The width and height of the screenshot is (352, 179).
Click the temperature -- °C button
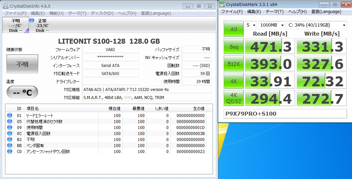[x=22, y=92]
